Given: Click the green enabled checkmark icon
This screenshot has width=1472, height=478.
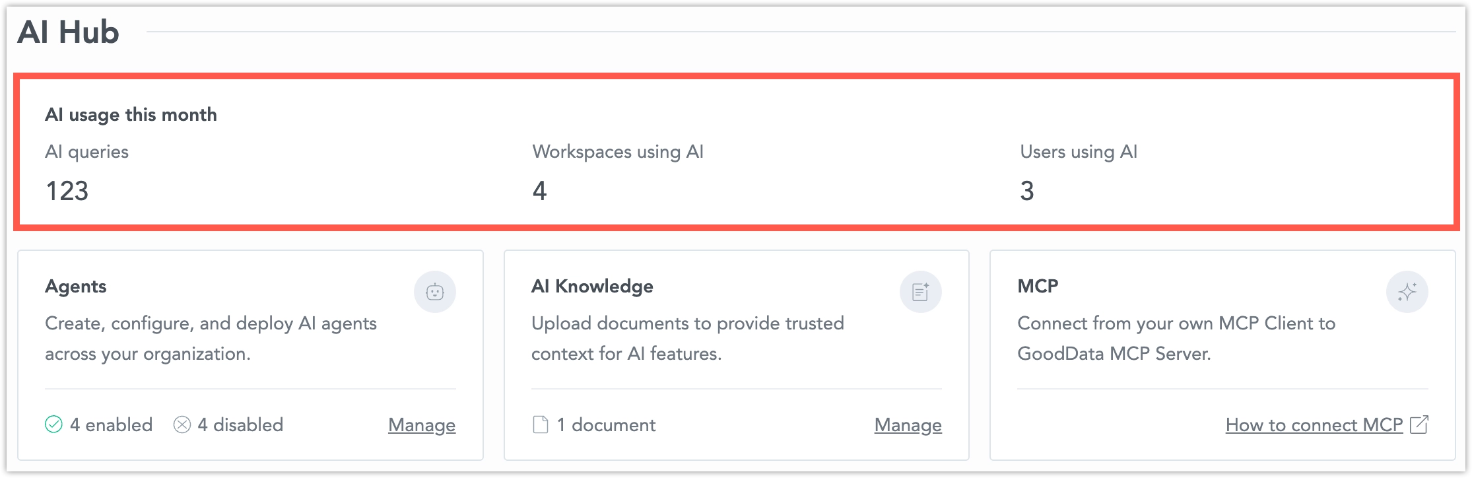Looking at the screenshot, I should point(53,425).
